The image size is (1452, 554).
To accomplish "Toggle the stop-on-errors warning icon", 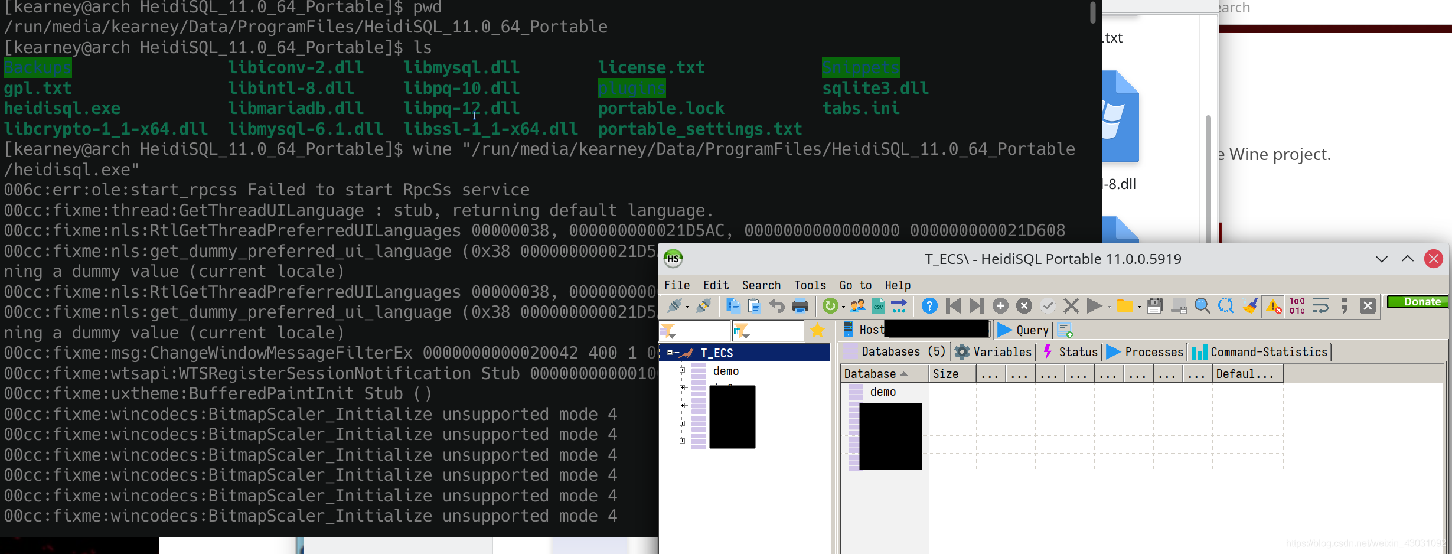I will point(1274,305).
